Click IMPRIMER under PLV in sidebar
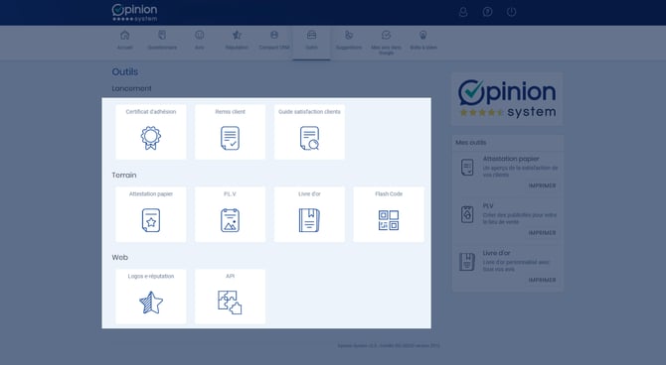 pyautogui.click(x=542, y=233)
